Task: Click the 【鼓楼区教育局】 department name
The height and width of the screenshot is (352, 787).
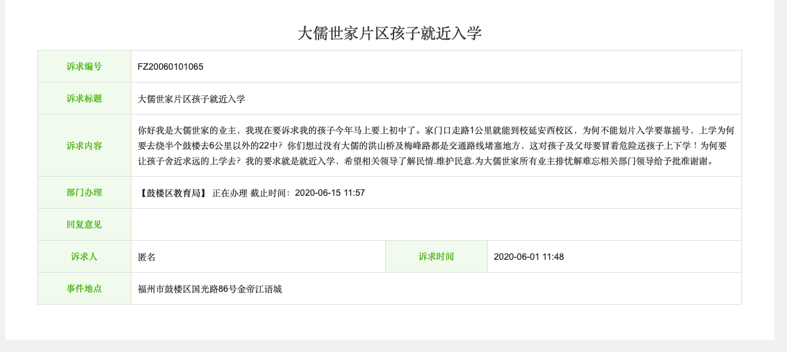Action: pyautogui.click(x=173, y=193)
